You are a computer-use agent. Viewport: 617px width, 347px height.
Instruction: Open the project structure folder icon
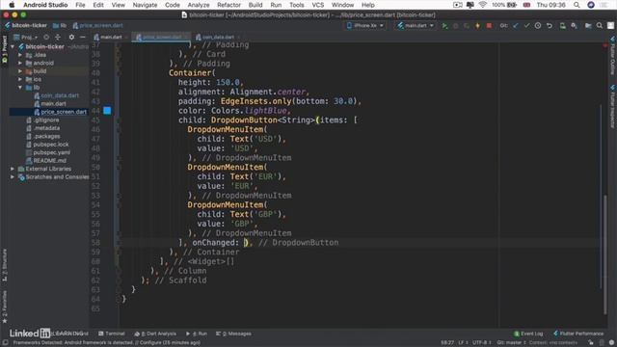588,26
